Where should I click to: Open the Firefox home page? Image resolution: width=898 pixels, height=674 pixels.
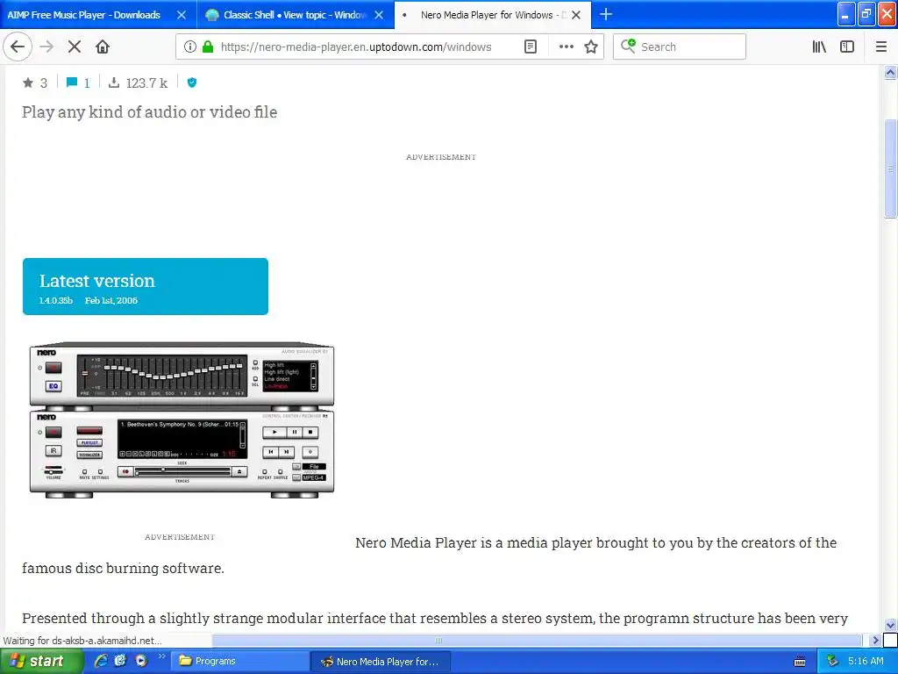pos(103,47)
